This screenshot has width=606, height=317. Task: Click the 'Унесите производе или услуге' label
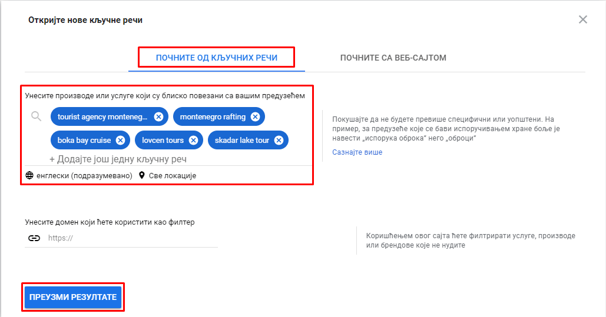tap(165, 95)
